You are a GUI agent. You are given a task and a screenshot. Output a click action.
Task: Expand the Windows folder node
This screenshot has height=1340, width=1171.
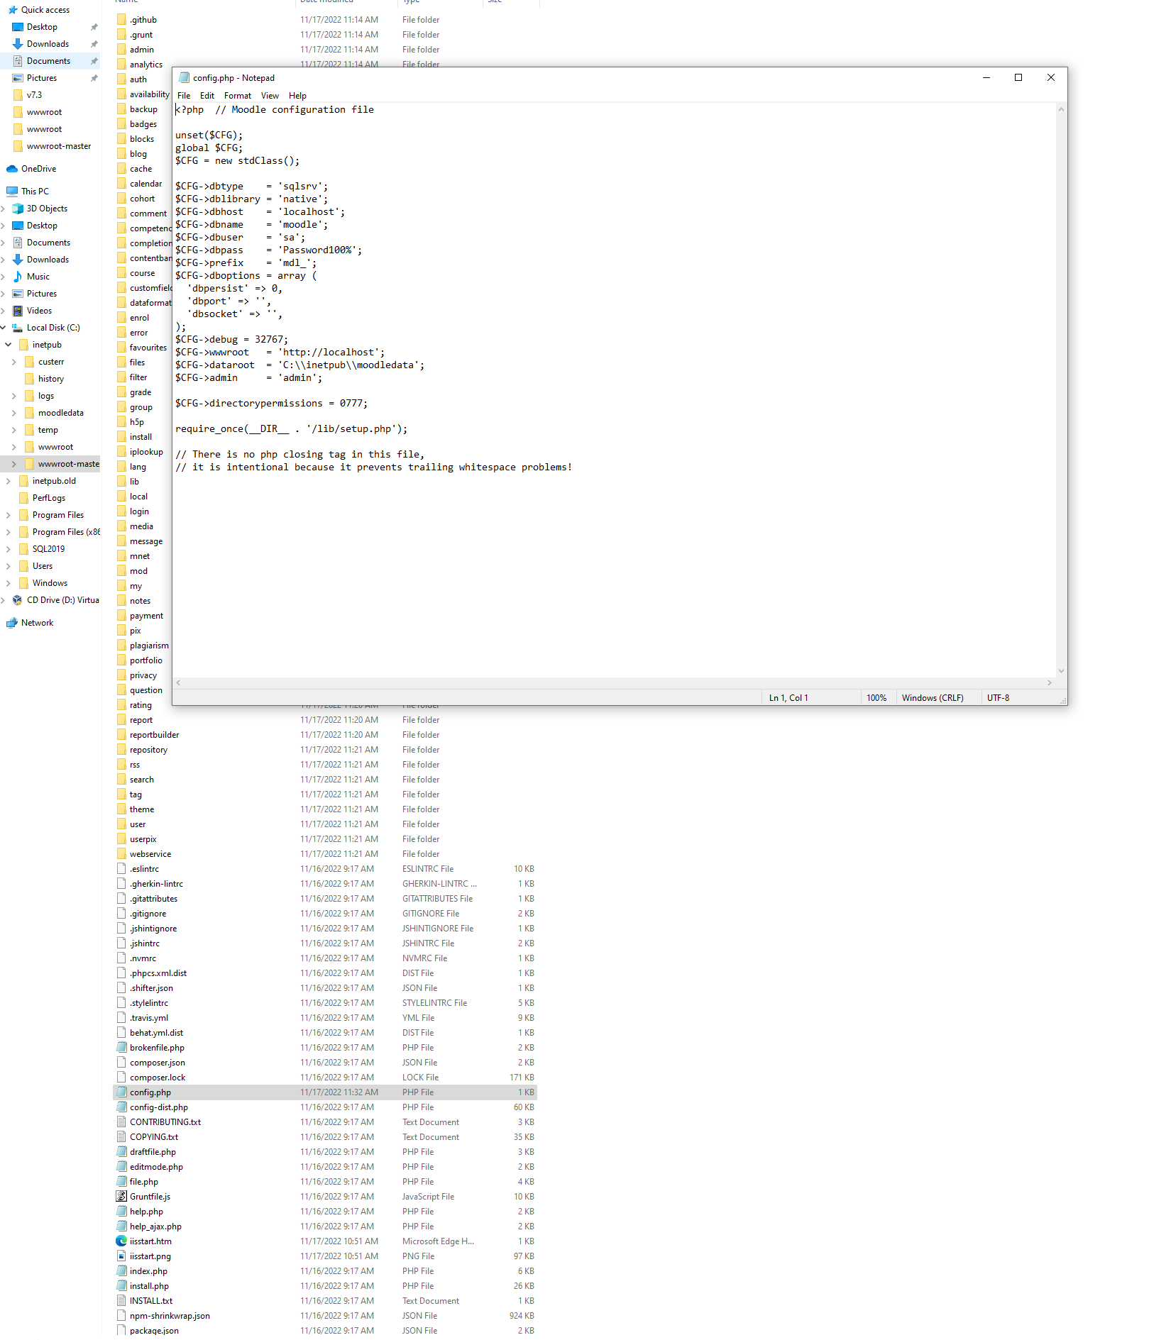[9, 583]
